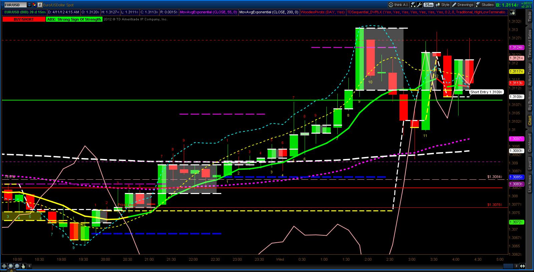This screenshot has width=534, height=272.
Task: Click the 1.3124 magenta price tag on axis
Action: coord(516,47)
